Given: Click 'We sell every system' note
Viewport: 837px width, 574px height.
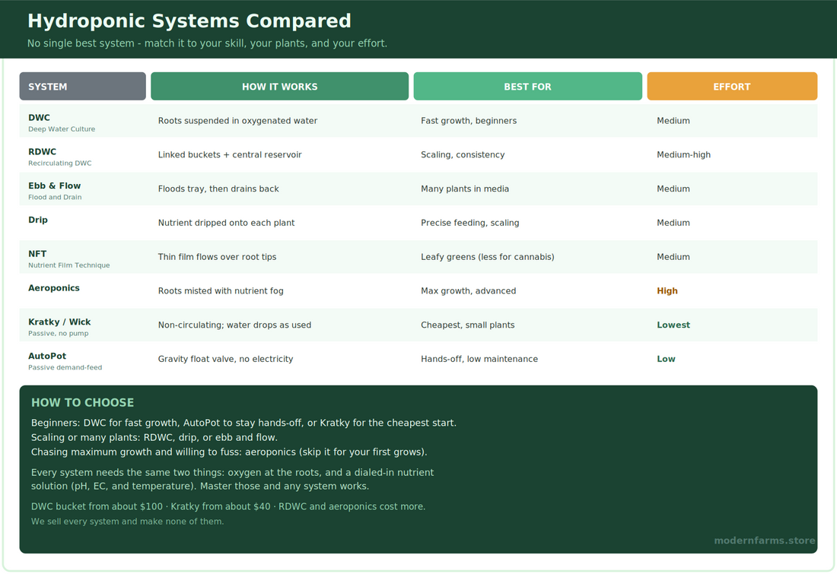Looking at the screenshot, I should (127, 522).
